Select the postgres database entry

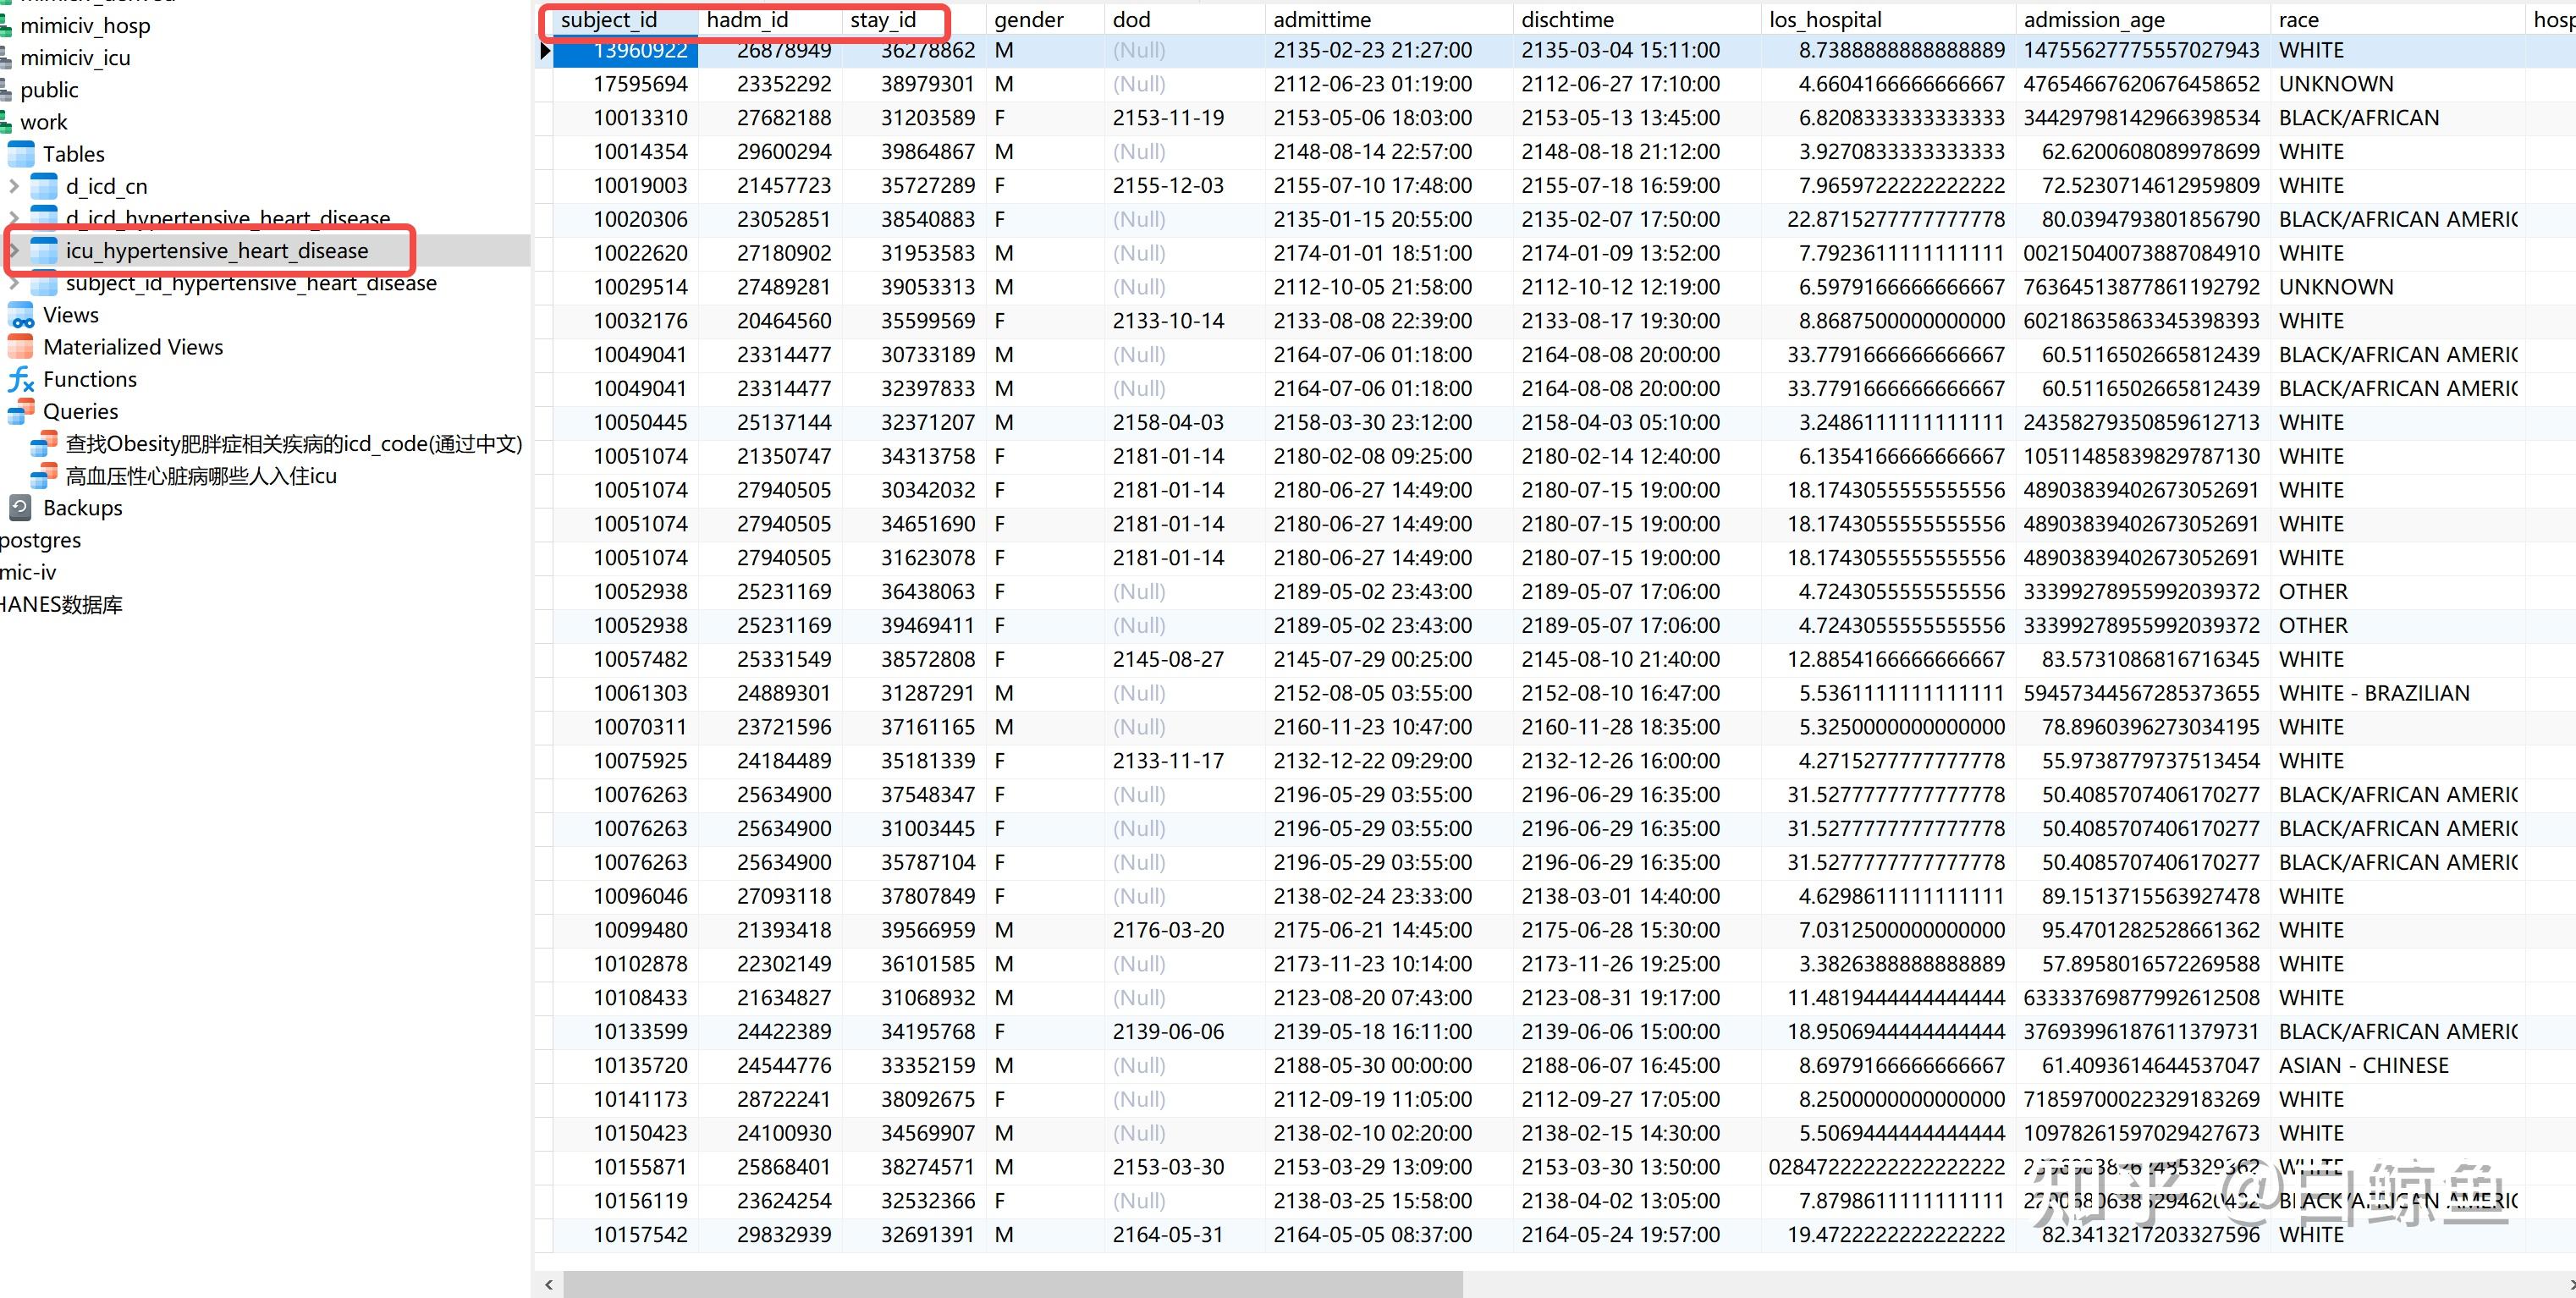(40, 540)
